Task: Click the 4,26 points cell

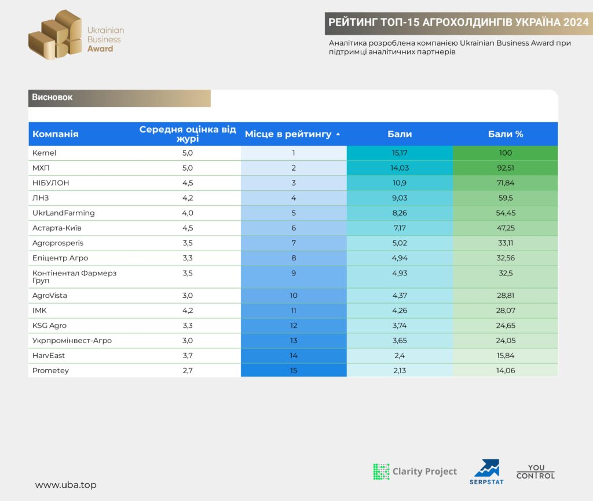Action: (400, 311)
